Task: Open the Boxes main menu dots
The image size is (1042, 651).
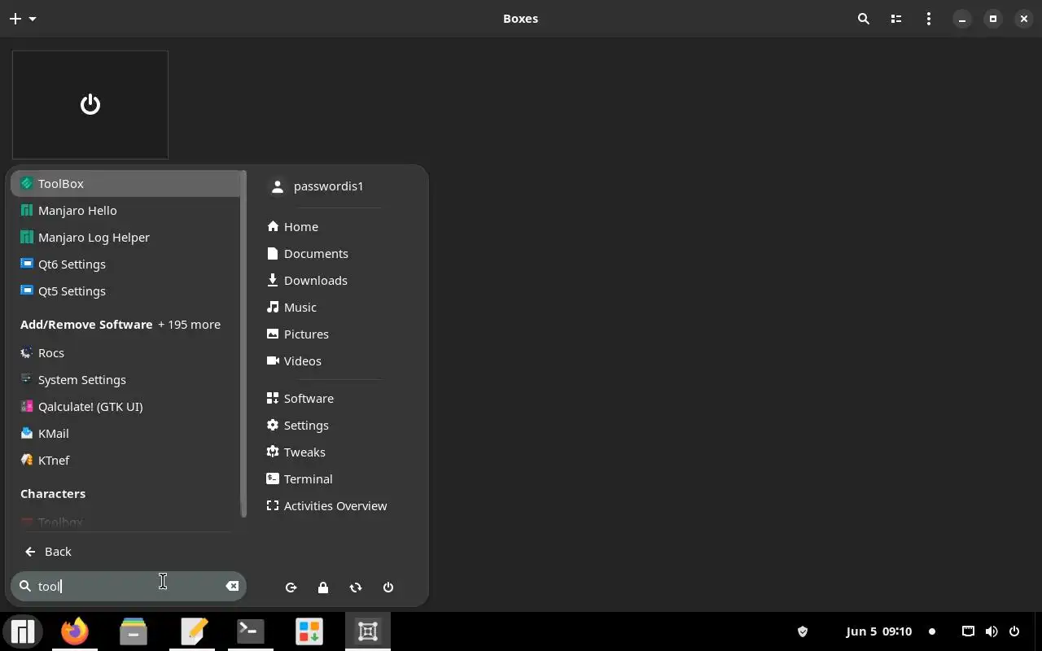Action: (929, 19)
